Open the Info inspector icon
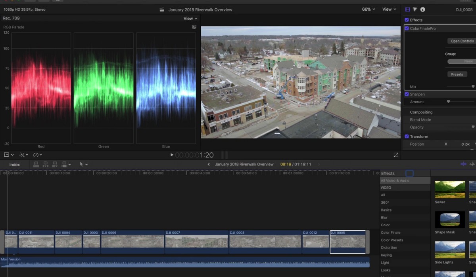The width and height of the screenshot is (476, 277). [x=422, y=9]
